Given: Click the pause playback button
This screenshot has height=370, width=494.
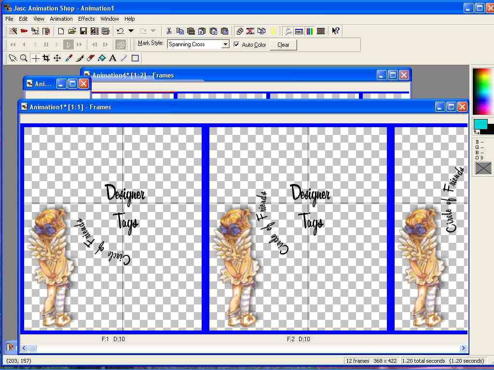Looking at the screenshot, I should point(46,45).
